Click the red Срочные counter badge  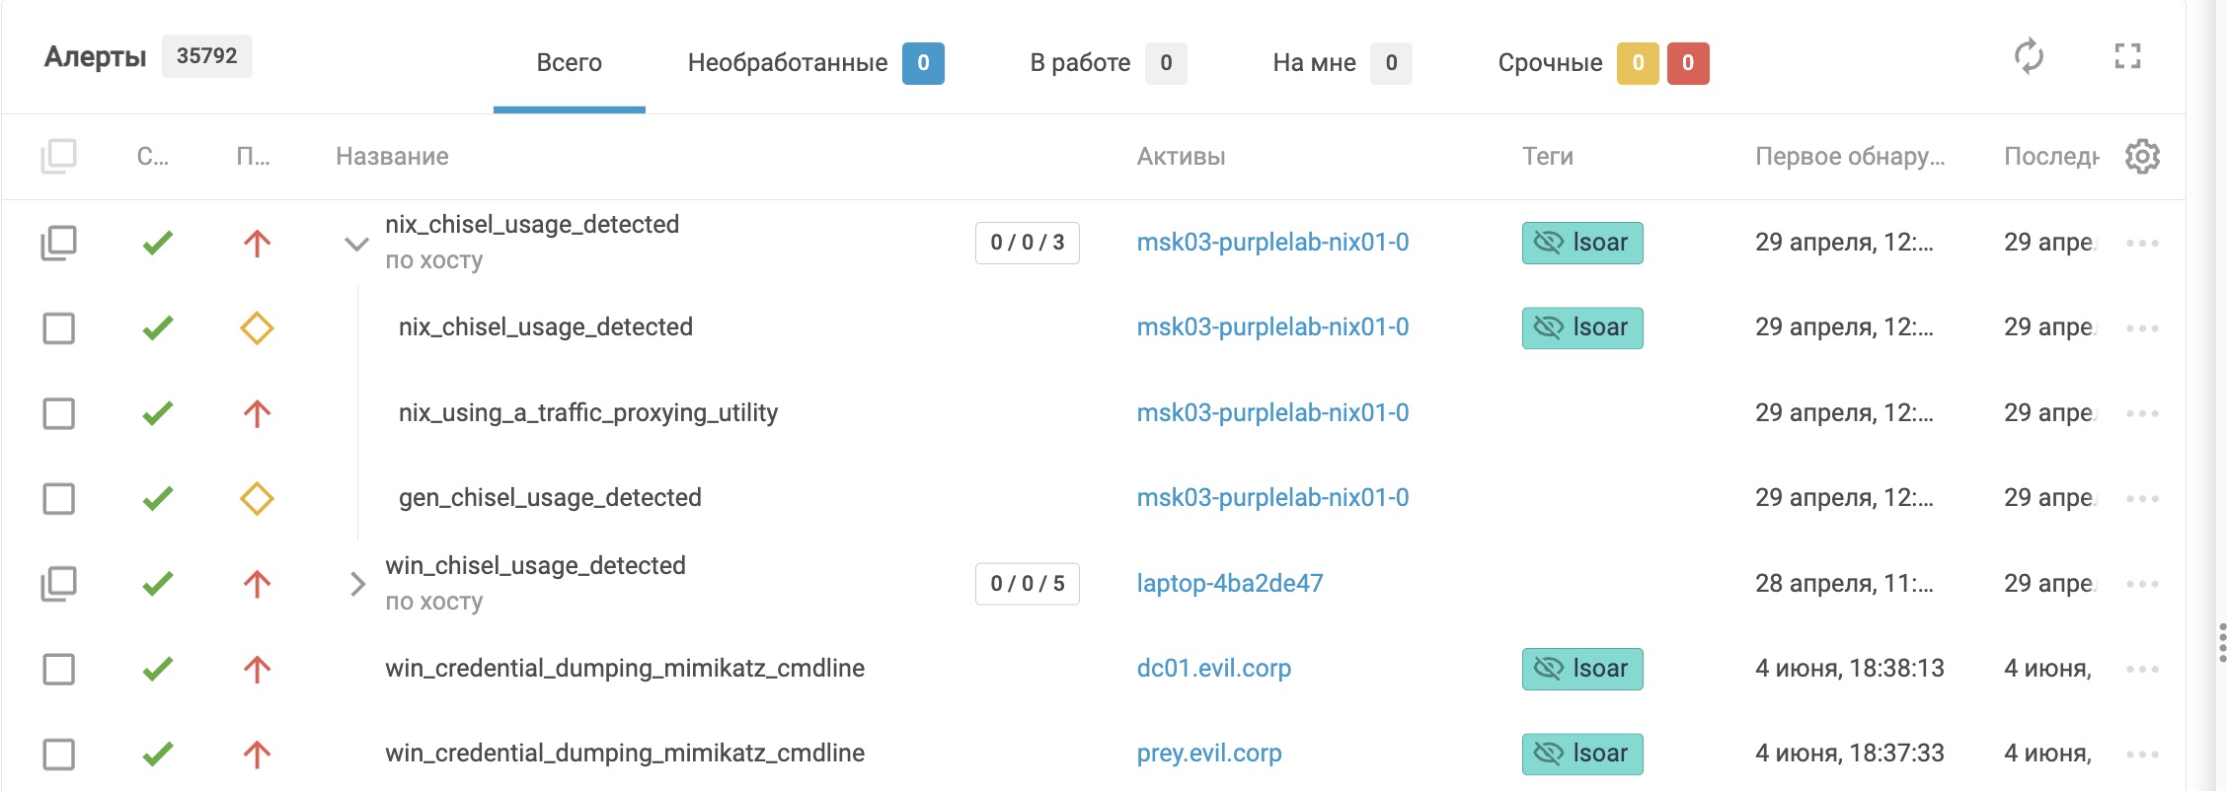point(1687,63)
